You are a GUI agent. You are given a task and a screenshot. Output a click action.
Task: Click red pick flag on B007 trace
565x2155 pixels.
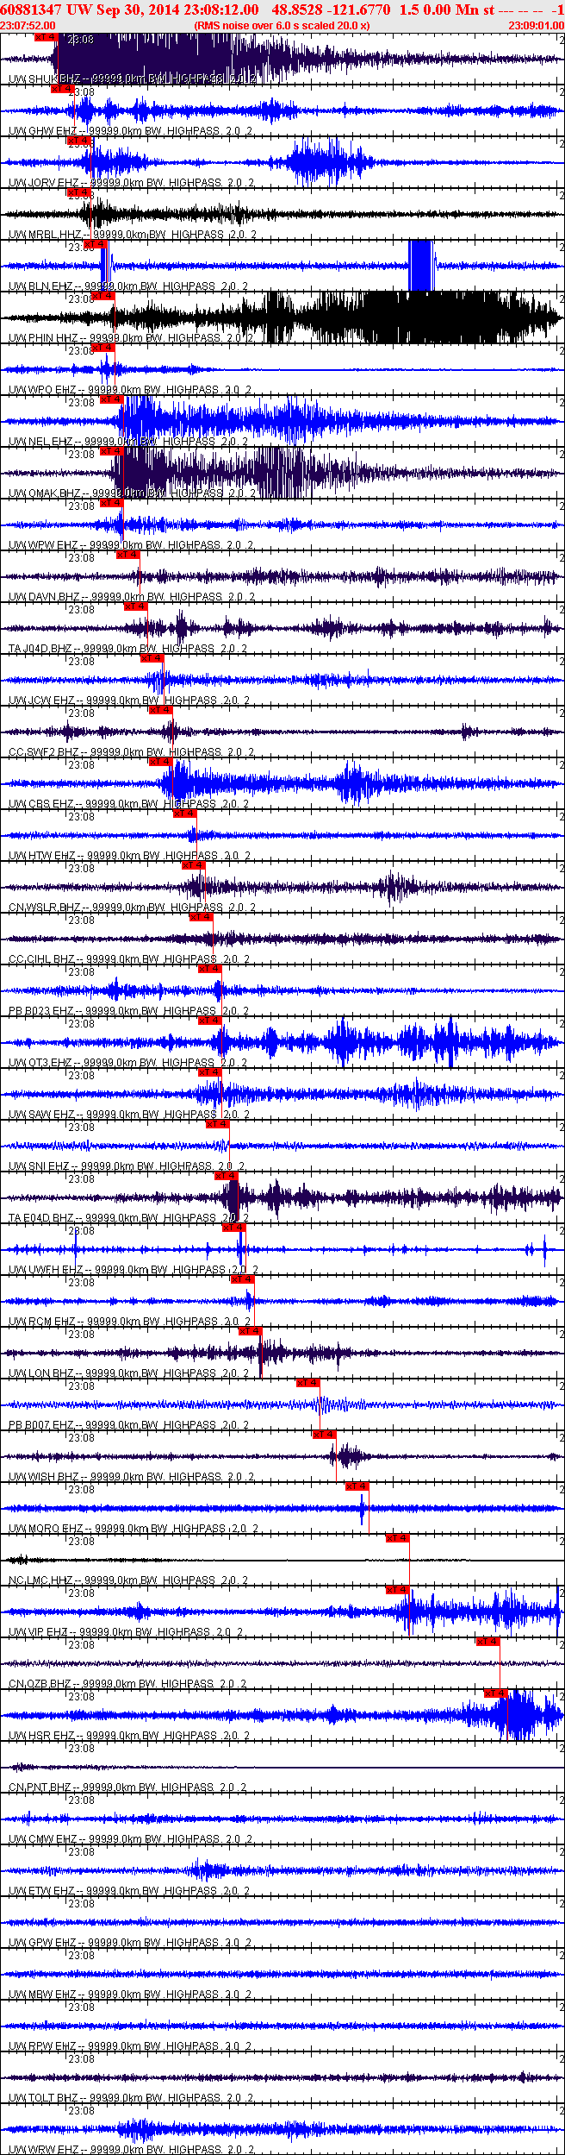307,1383
